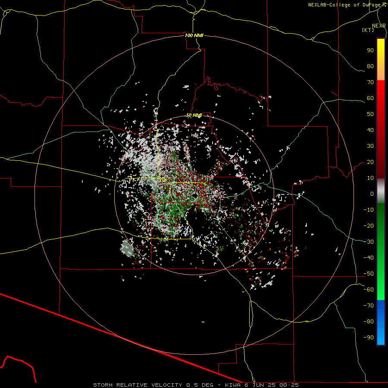Click the -30 value on the velocity scale
The image size is (388, 388).
point(369,242)
